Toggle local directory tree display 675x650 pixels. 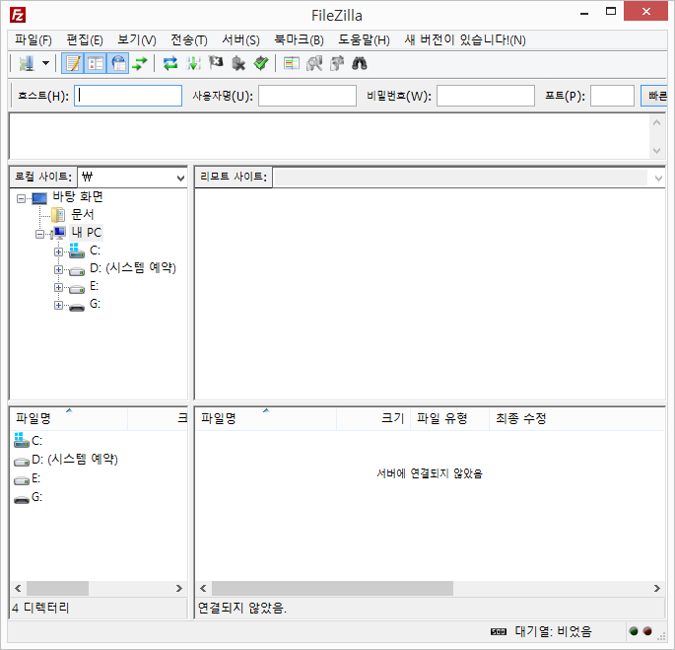coord(96,64)
